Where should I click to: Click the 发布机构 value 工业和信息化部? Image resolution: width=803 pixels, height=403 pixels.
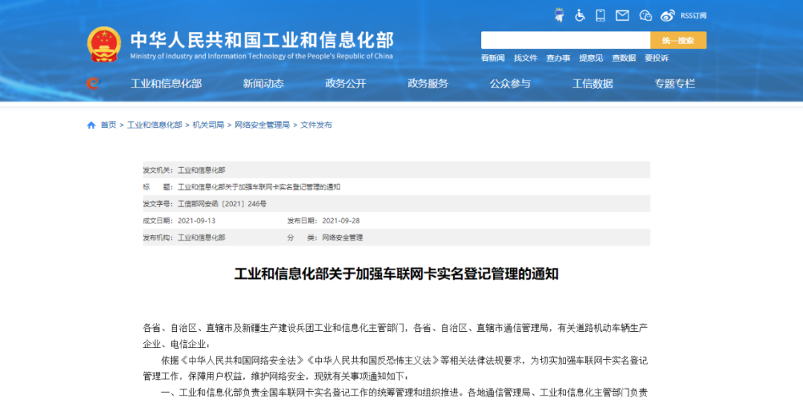tap(201, 237)
